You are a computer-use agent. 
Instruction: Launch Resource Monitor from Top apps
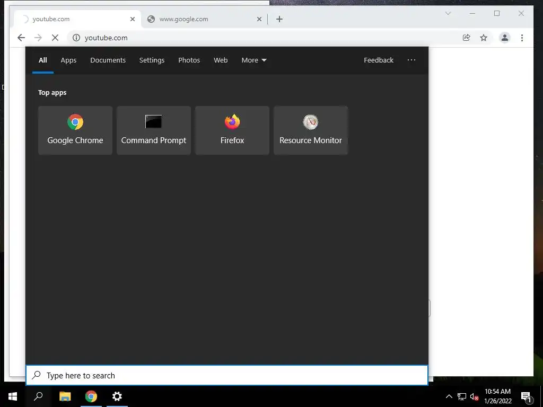(311, 130)
